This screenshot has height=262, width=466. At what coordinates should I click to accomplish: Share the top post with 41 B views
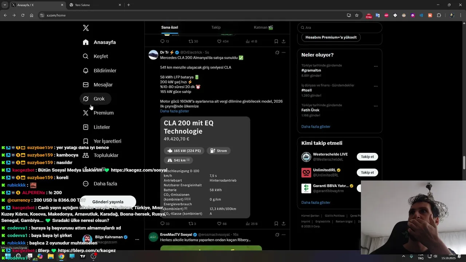tap(284, 41)
